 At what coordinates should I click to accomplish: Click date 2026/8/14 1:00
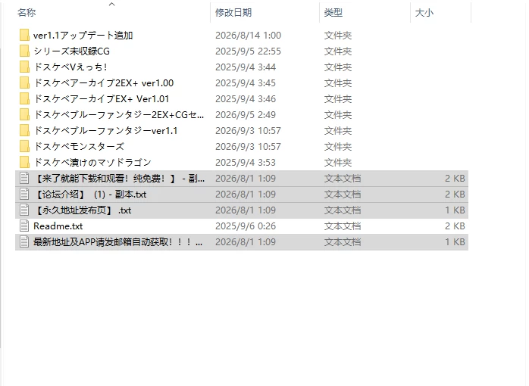[249, 35]
